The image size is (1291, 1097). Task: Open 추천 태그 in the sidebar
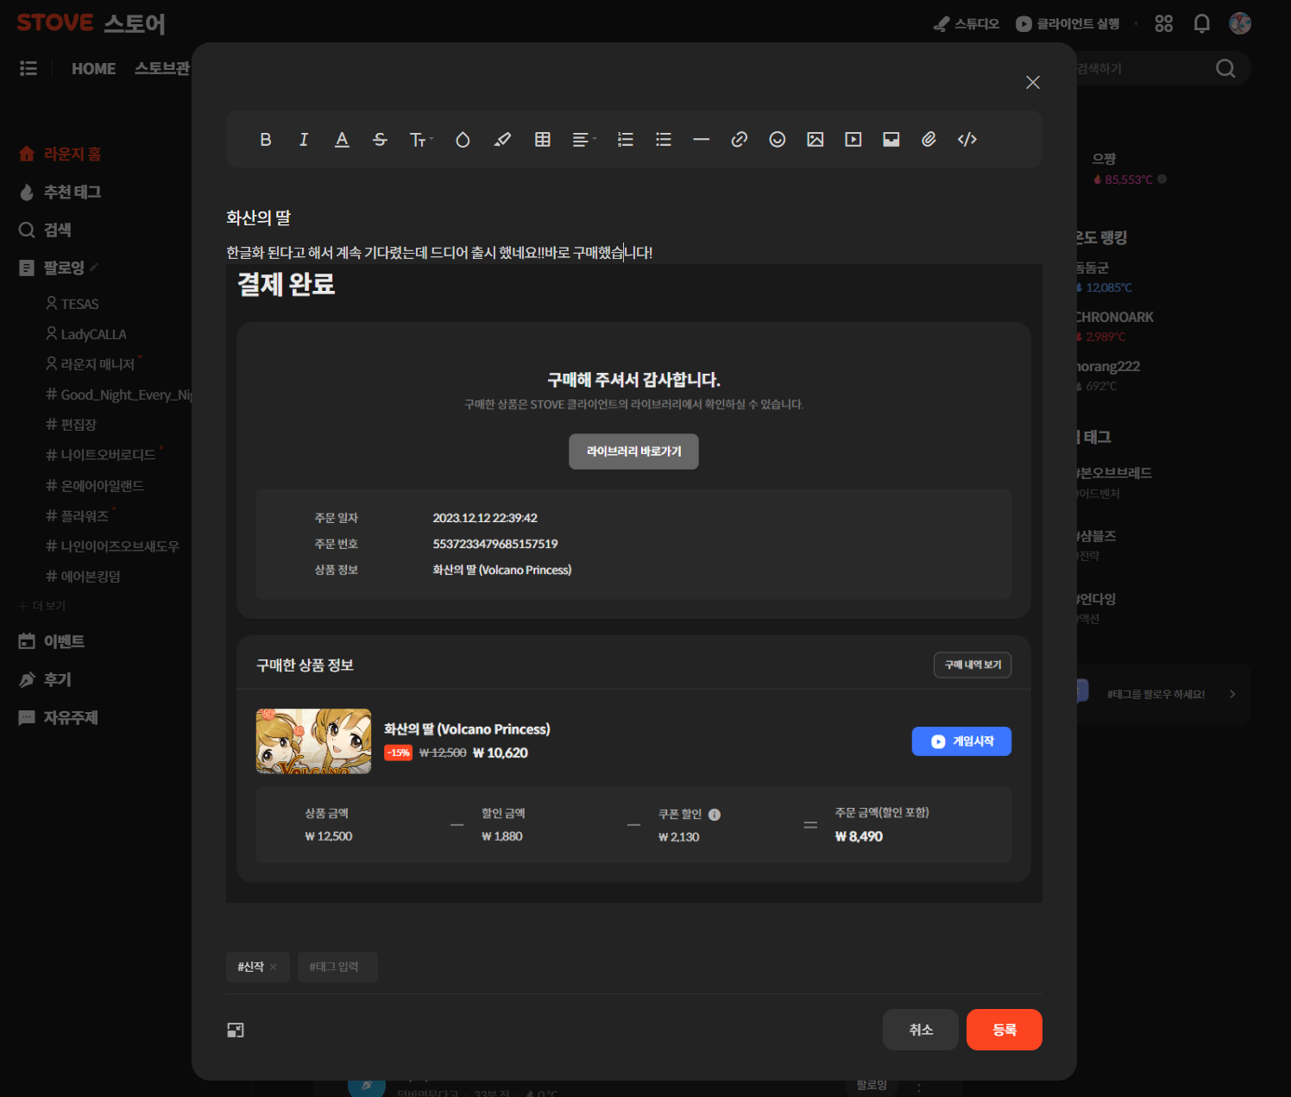pos(60,192)
